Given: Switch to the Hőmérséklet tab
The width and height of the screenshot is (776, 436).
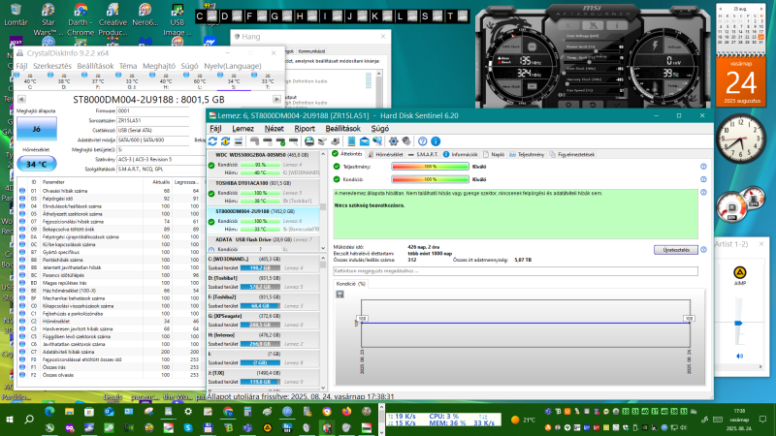Looking at the screenshot, I should coord(385,154).
